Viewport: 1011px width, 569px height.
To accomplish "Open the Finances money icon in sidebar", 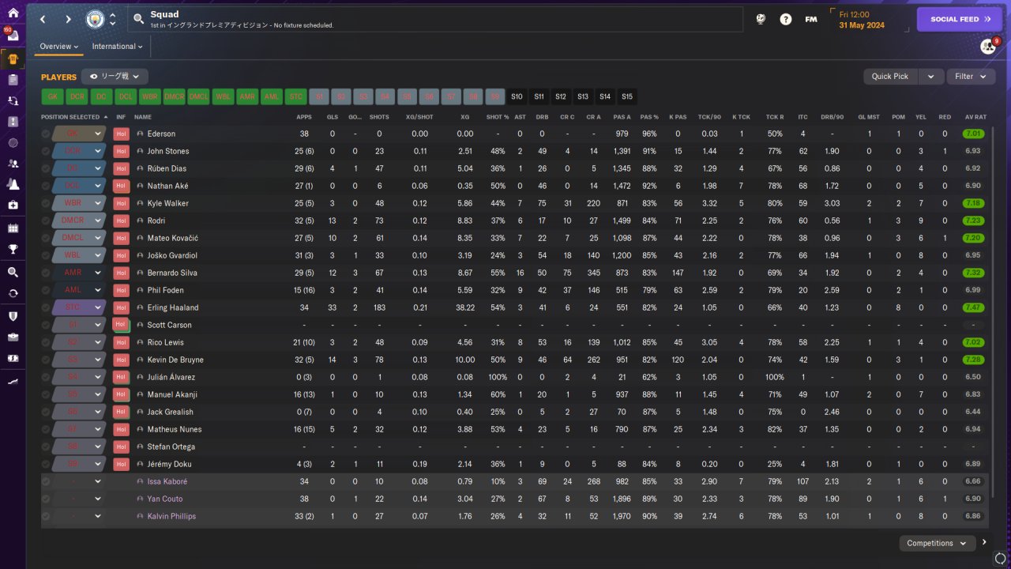I will click(13, 358).
